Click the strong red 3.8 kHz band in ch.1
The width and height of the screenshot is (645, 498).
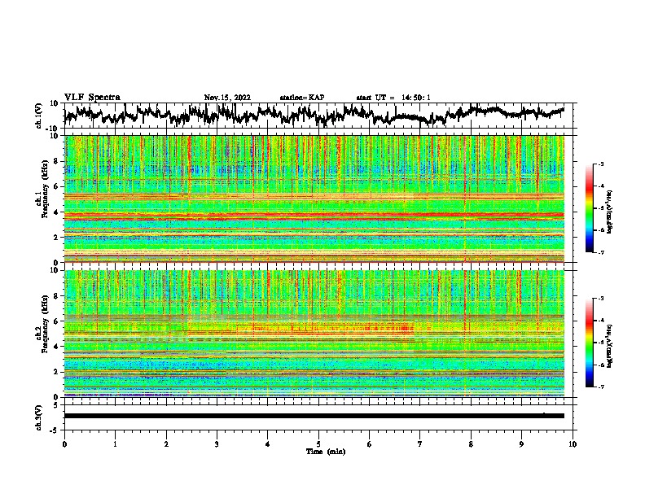coord(314,215)
